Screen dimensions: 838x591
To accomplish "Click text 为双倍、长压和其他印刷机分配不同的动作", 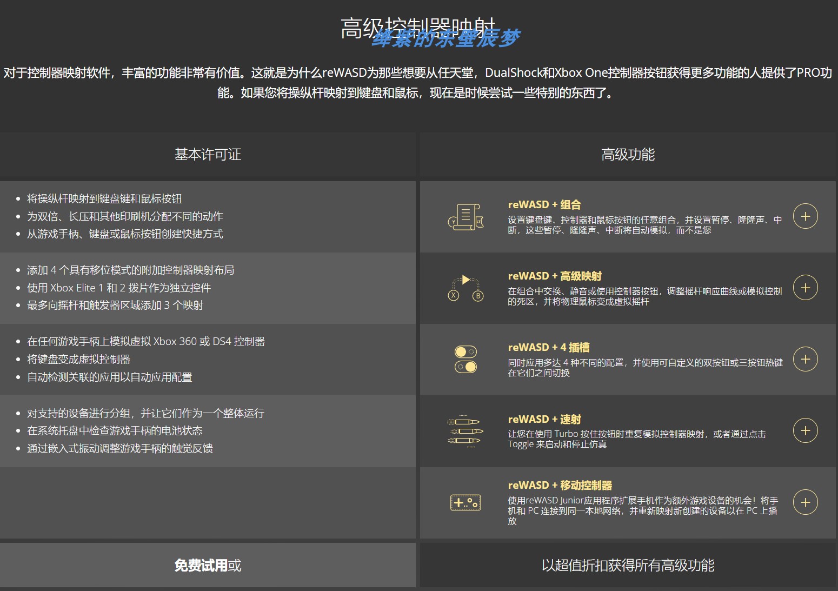I will [125, 216].
